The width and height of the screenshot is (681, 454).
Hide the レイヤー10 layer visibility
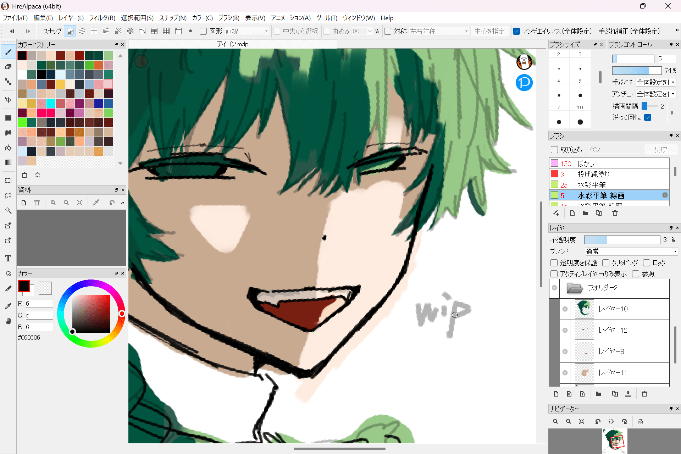click(x=565, y=309)
